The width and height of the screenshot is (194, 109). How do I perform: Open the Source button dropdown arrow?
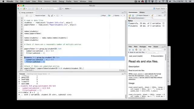(x=121, y=15)
